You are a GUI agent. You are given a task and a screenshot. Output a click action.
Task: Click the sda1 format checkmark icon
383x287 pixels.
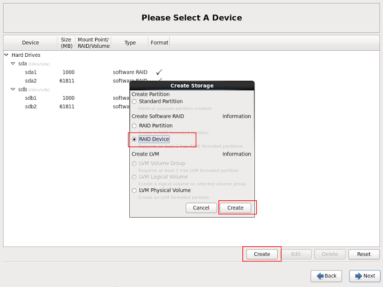tap(159, 72)
